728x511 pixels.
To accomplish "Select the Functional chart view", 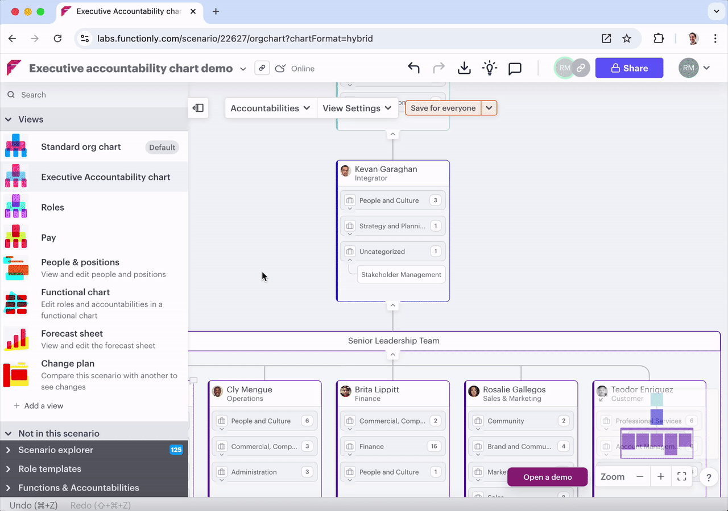I will click(76, 292).
